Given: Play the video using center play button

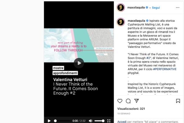Looking at the screenshot, I should 79,63.
